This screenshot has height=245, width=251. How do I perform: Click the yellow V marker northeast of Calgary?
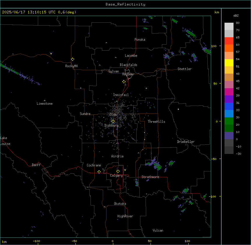[x=125, y=170]
